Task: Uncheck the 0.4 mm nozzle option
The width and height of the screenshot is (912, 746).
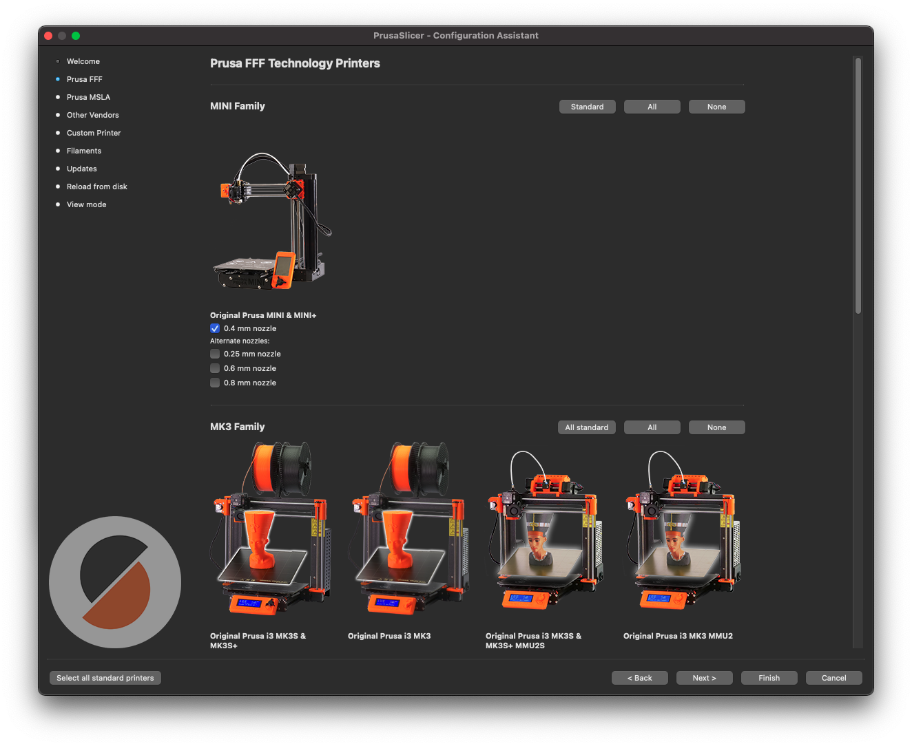Action: tap(215, 328)
